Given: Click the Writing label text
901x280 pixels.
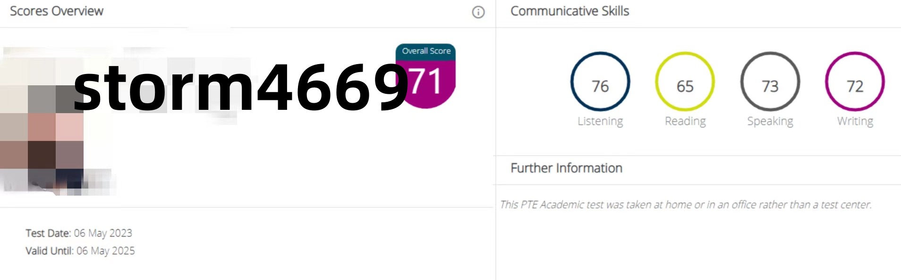Looking at the screenshot, I should tap(855, 122).
